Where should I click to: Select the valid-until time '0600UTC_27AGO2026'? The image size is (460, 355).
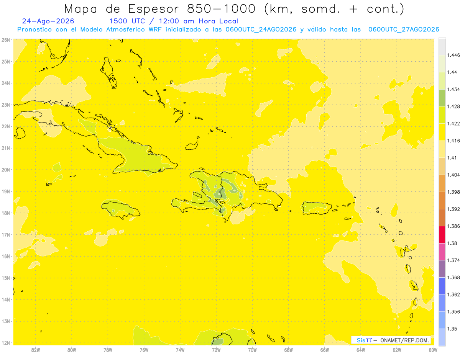coord(404,29)
